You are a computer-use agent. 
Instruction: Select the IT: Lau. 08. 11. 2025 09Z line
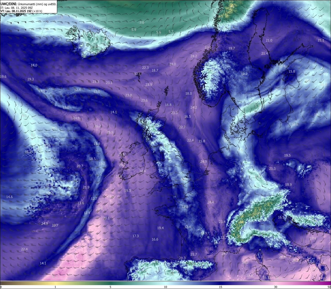[17, 8]
